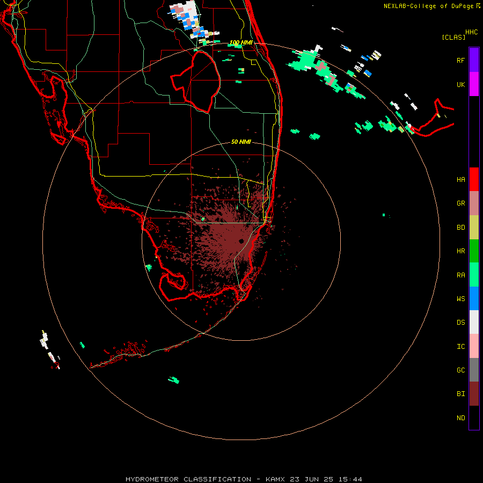This screenshot has width=483, height=483.
Task: Click the HR legend label
Action: pyautogui.click(x=460, y=251)
